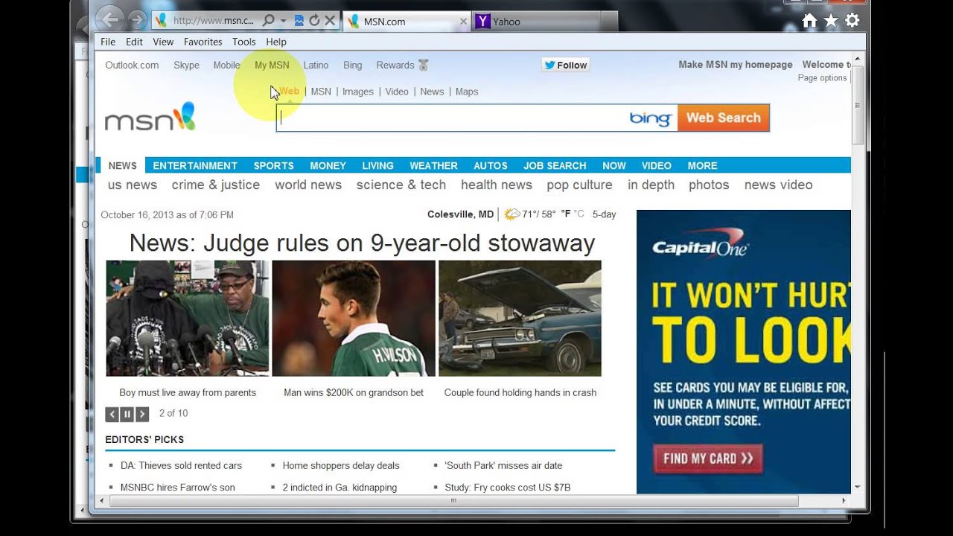Open the Tools menu
The height and width of the screenshot is (536, 953).
(x=243, y=42)
